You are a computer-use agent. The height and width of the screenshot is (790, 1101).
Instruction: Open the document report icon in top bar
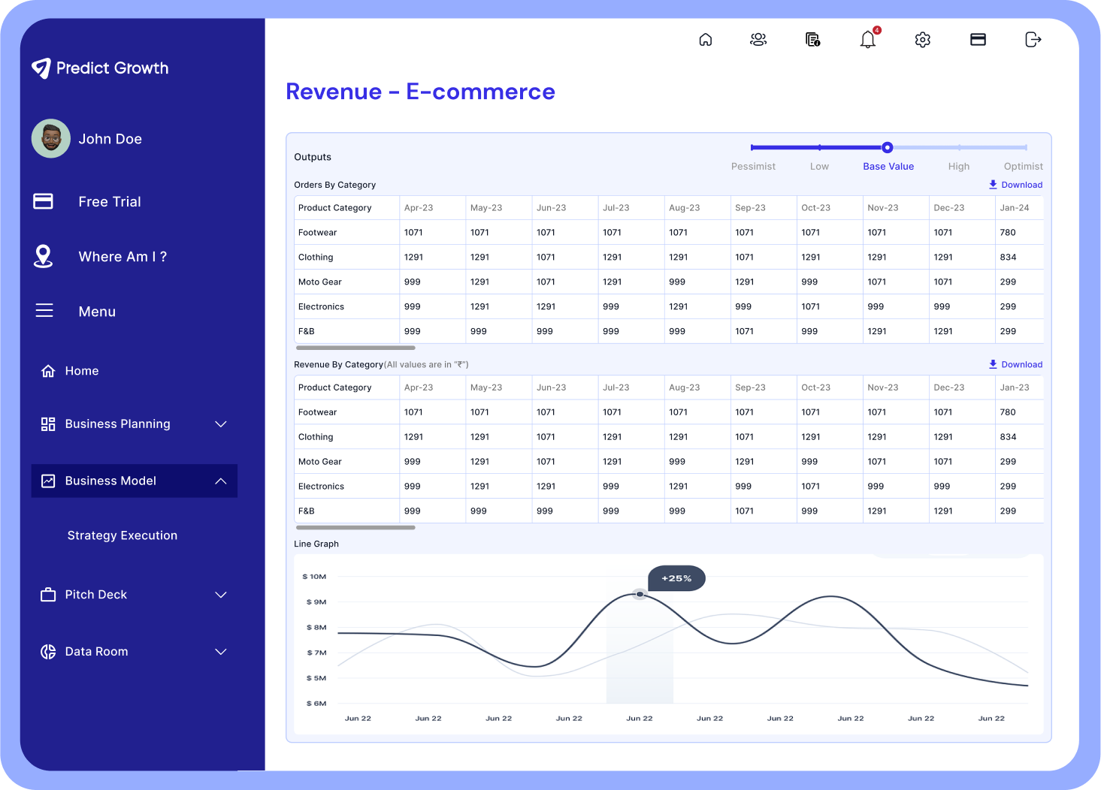[812, 40]
